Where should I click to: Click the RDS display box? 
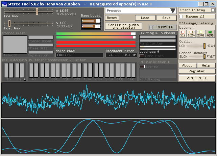click(x=158, y=74)
